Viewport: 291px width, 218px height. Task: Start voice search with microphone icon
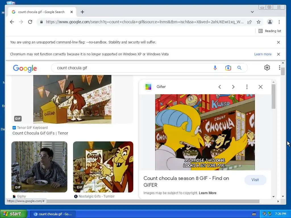[x=215, y=68]
